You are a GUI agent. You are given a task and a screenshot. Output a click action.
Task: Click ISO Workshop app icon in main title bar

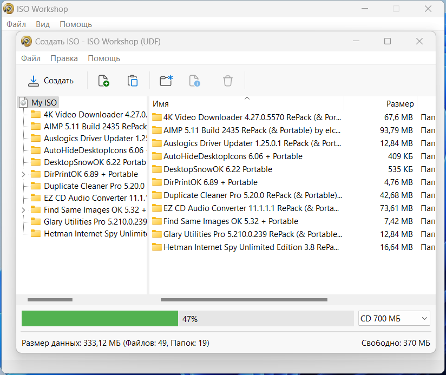9,9
